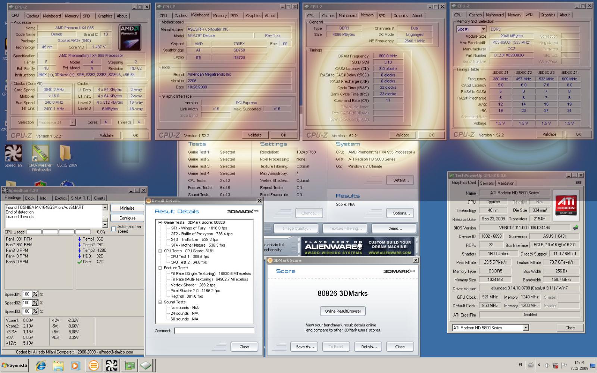Screen dimensions: 597x373
Task: Click the AMD Phenom II logo in CPU-Z
Action: click(x=130, y=37)
